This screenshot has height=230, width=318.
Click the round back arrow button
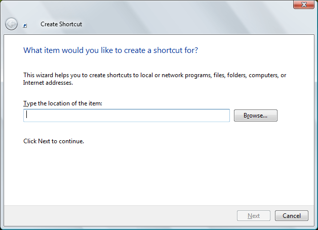click(x=11, y=24)
